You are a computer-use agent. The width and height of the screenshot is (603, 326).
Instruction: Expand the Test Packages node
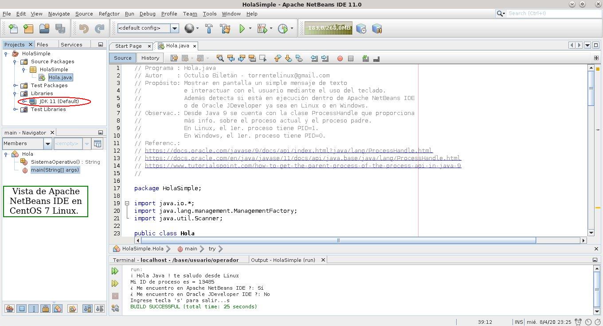[15, 85]
